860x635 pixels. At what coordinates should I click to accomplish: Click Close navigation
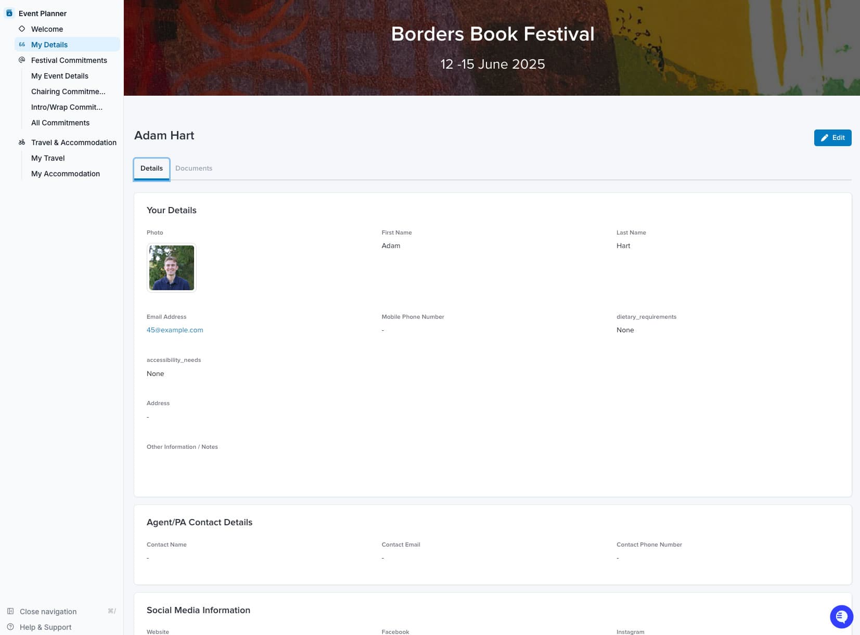pyautogui.click(x=48, y=612)
